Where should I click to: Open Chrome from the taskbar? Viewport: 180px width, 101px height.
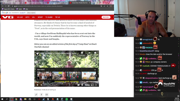(x=16, y=99)
